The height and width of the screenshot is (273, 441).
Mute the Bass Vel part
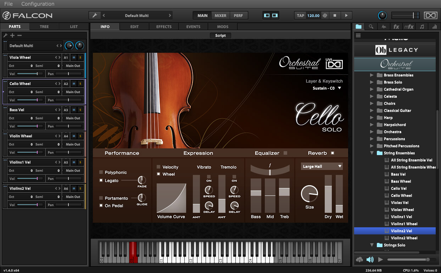tap(74, 110)
